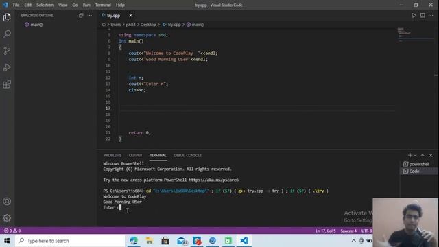Image resolution: width=439 pixels, height=247 pixels.
Task: Click the taskbar search box
Action: pos(69,241)
